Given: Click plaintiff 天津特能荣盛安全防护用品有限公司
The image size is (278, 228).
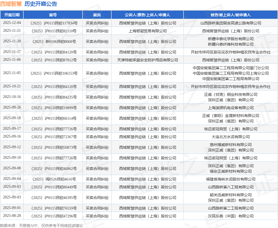Looking at the screenshot, I should point(147,60).
